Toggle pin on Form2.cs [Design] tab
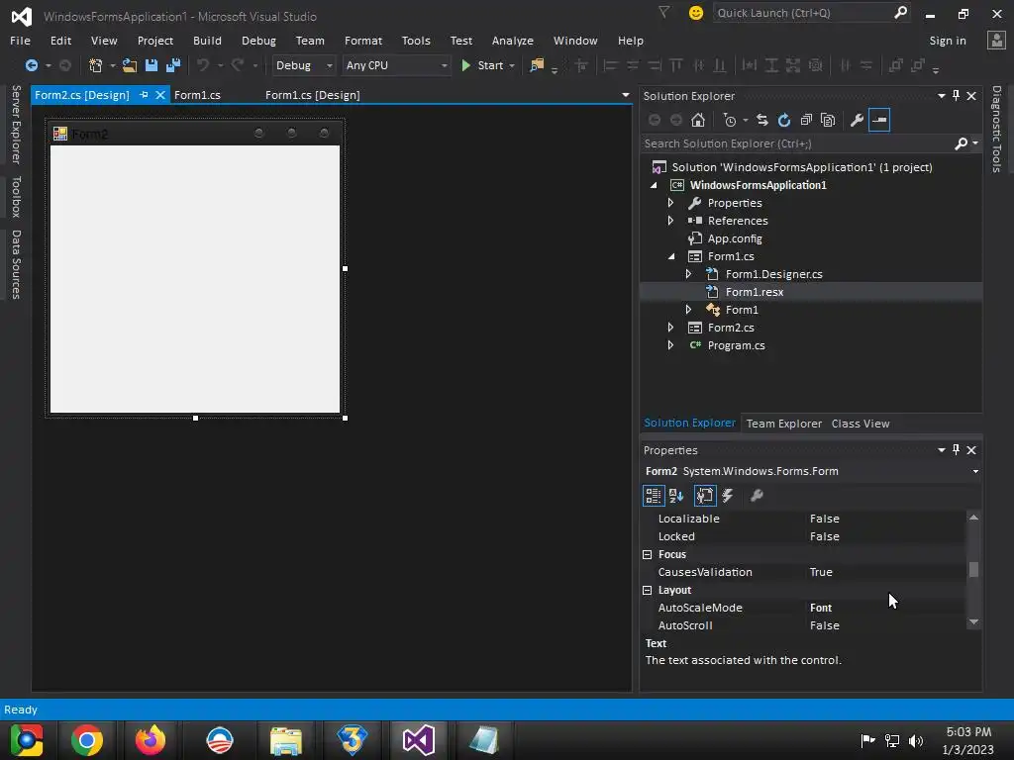 point(144,95)
